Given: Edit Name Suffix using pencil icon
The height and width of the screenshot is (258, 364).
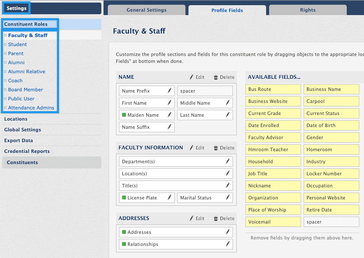Looking at the screenshot, I should pos(169,127).
